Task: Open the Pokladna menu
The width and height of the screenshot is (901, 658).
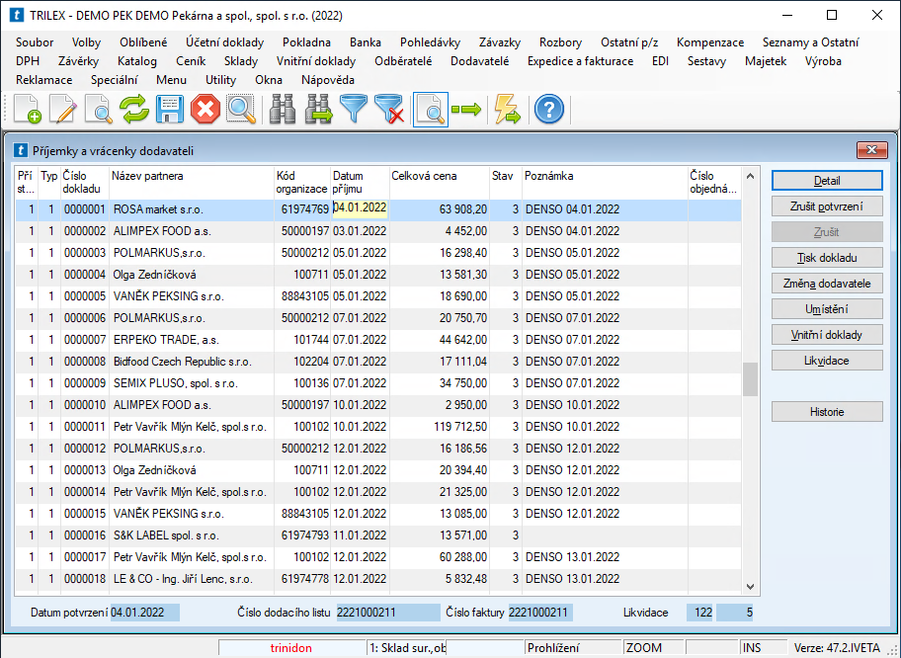Action: click(306, 41)
